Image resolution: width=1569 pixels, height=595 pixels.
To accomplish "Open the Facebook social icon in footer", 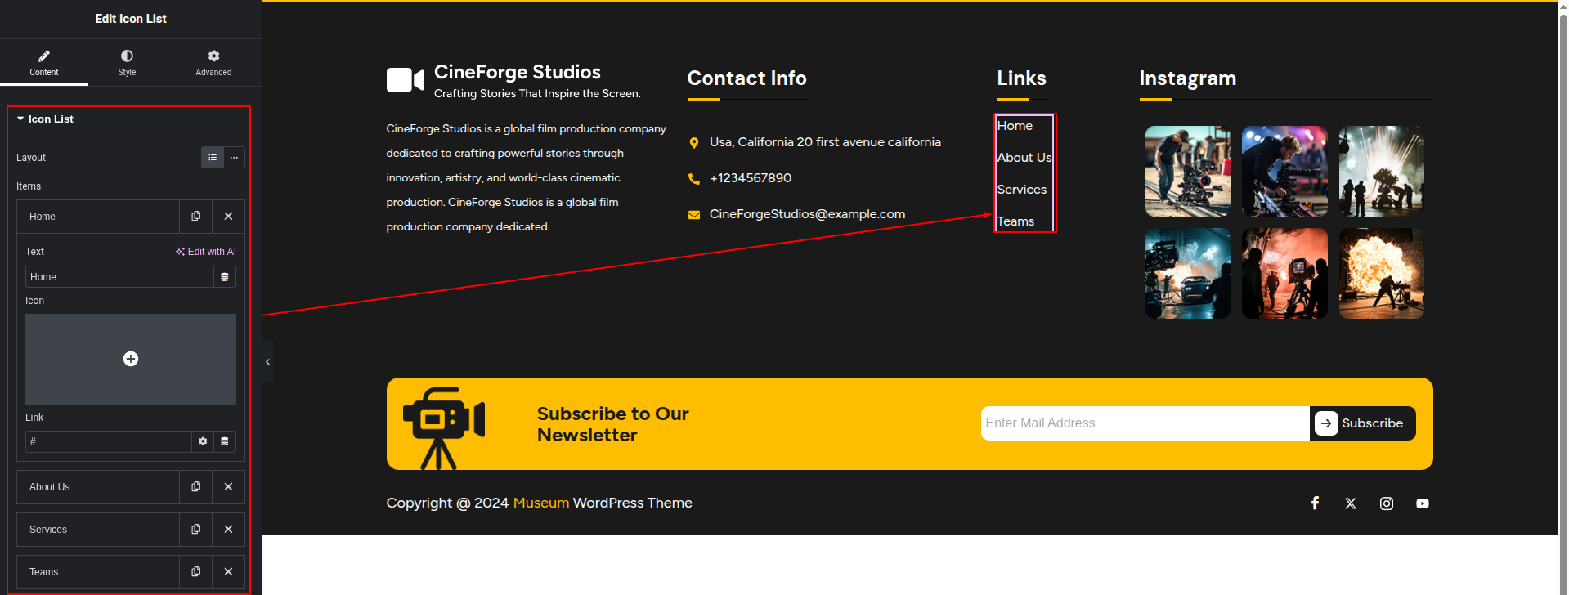I will (x=1315, y=503).
